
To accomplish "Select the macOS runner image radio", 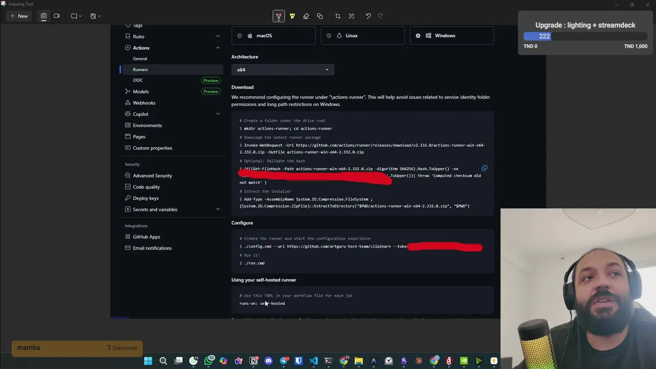I will [x=239, y=35].
